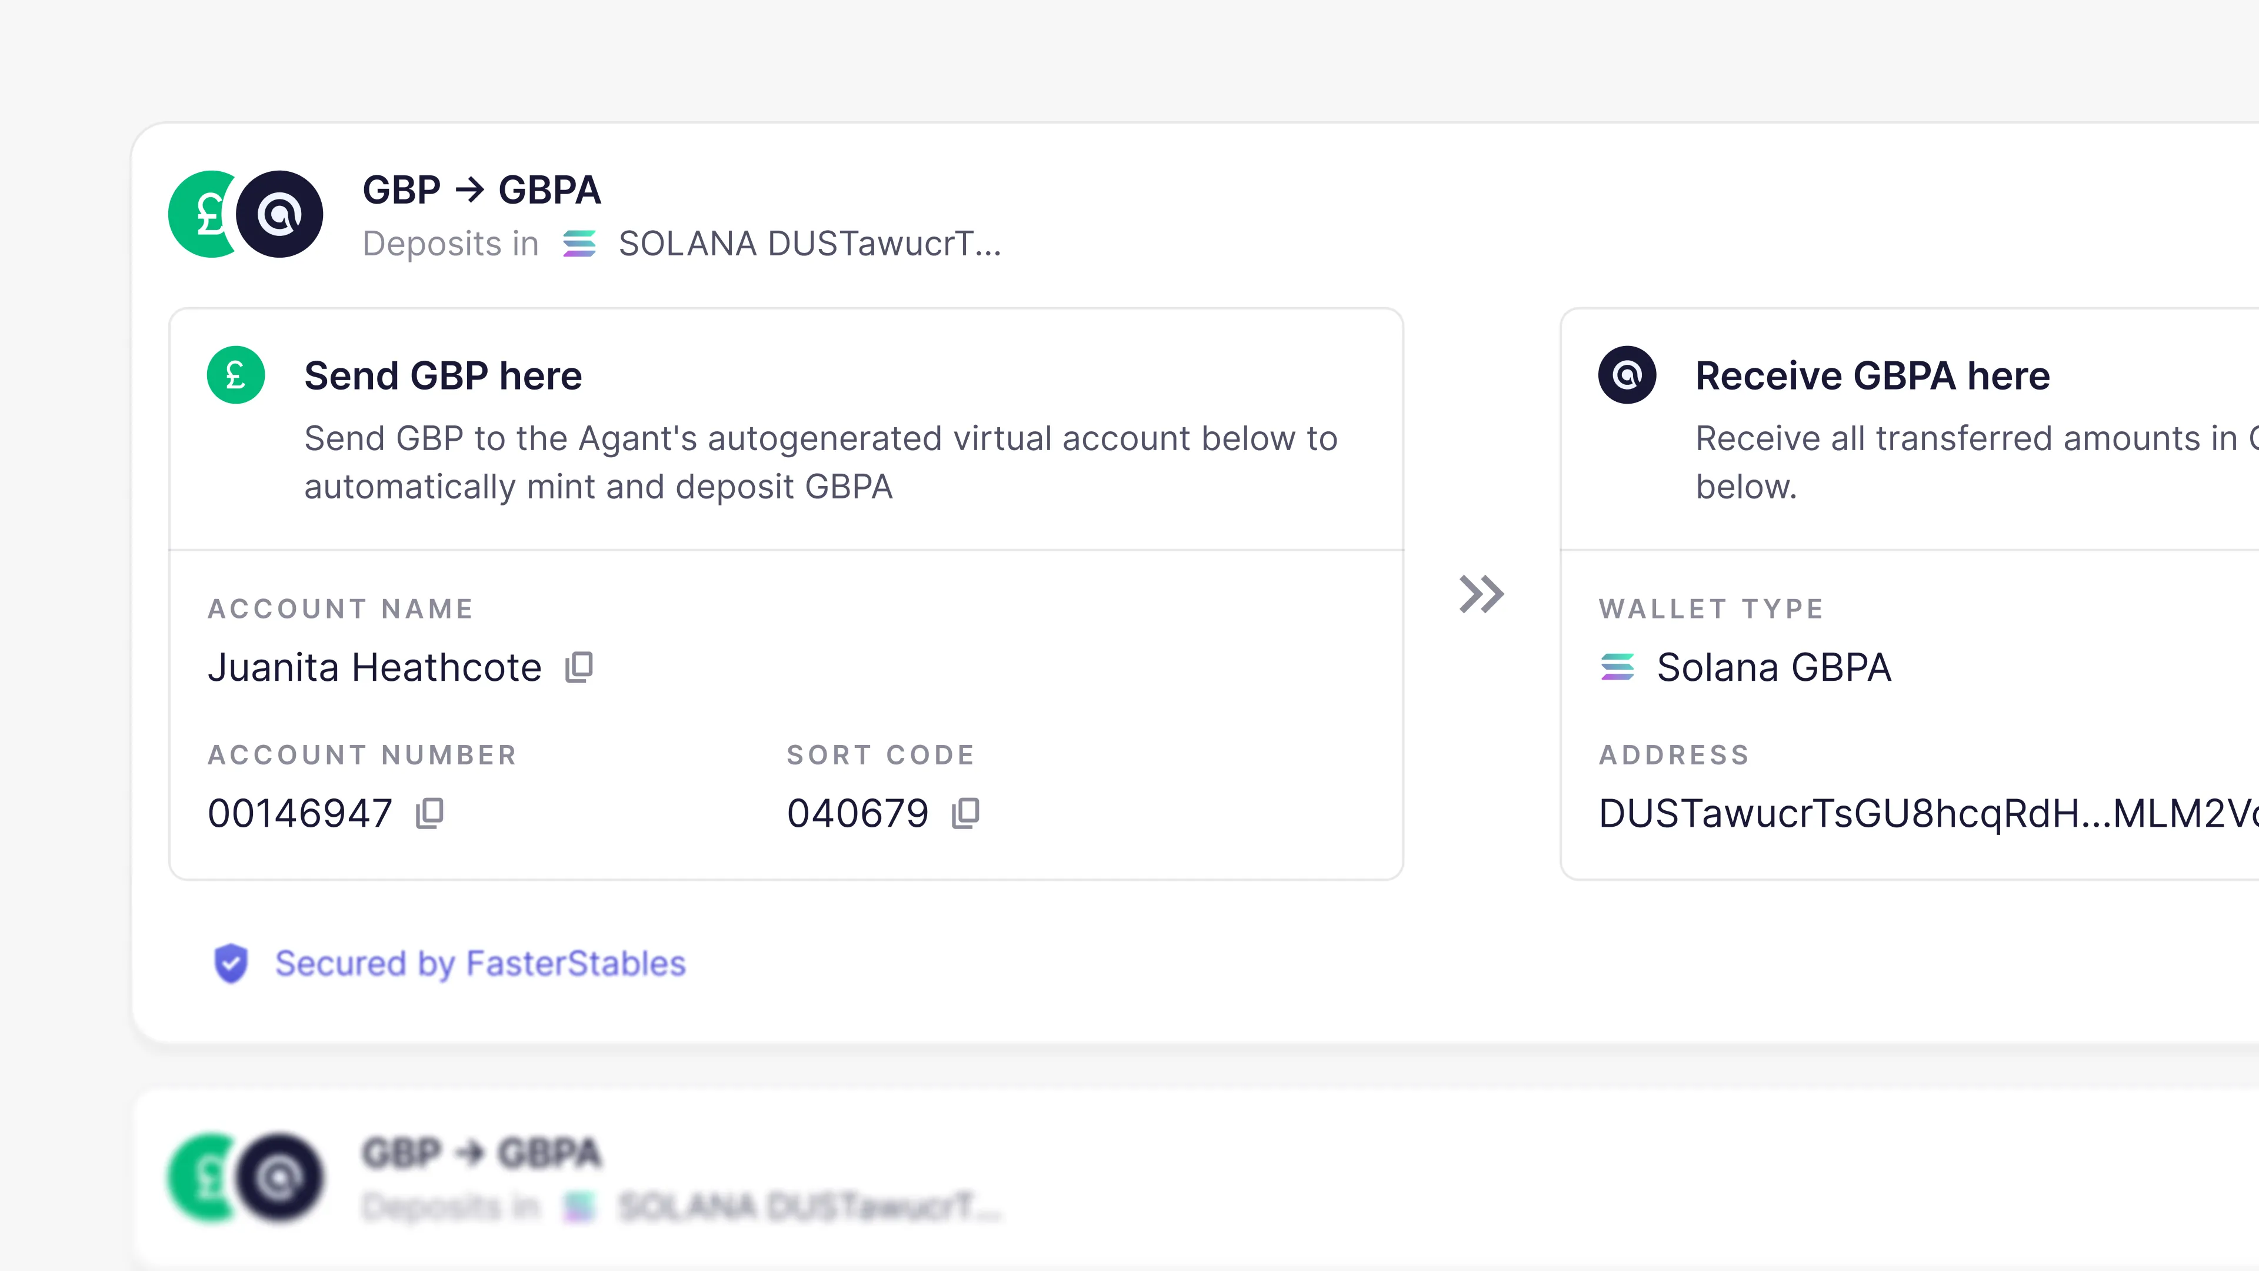Copy the sort code 040679

pyautogui.click(x=965, y=813)
